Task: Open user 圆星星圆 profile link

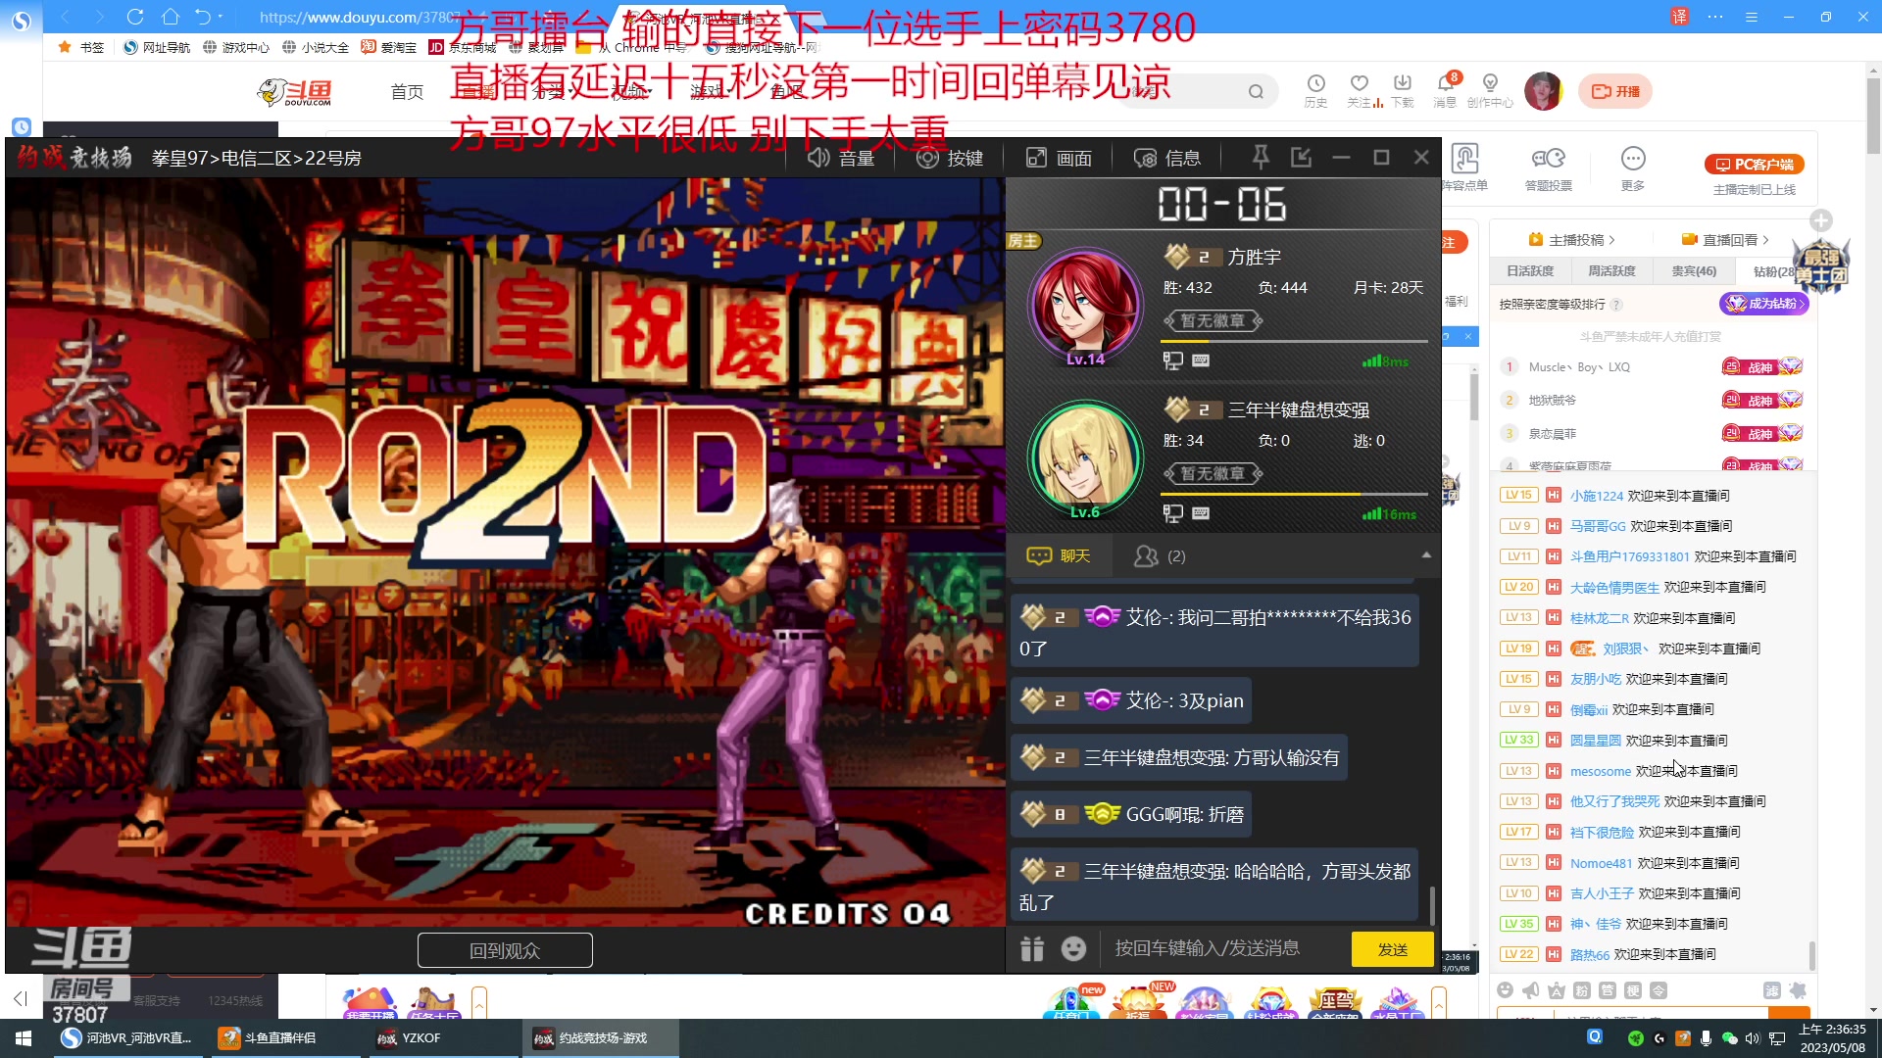Action: 1595,741
